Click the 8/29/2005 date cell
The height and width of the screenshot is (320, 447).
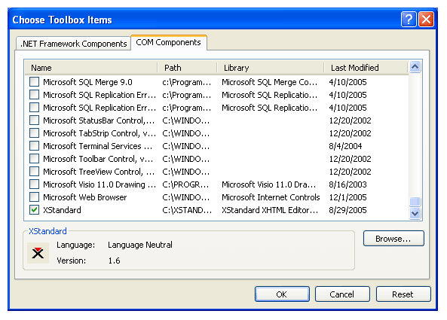[x=347, y=210]
